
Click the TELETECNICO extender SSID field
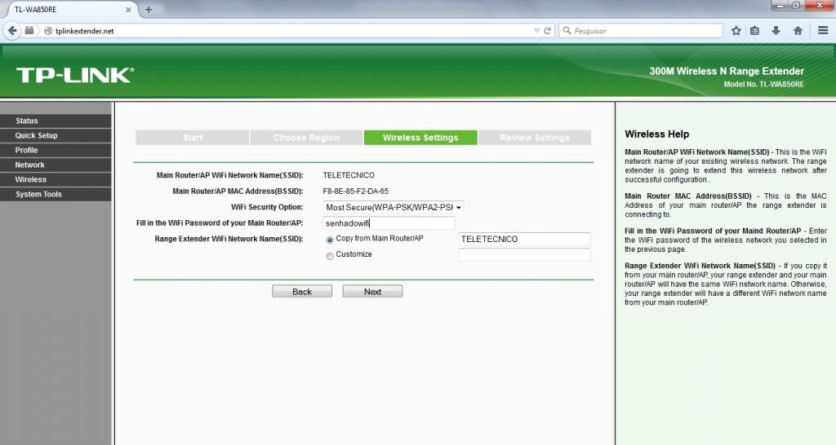click(x=524, y=239)
